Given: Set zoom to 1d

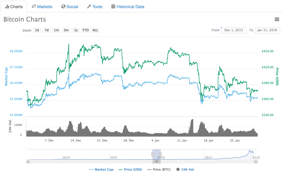Looking at the screenshot, I should pyautogui.click(x=37, y=30).
